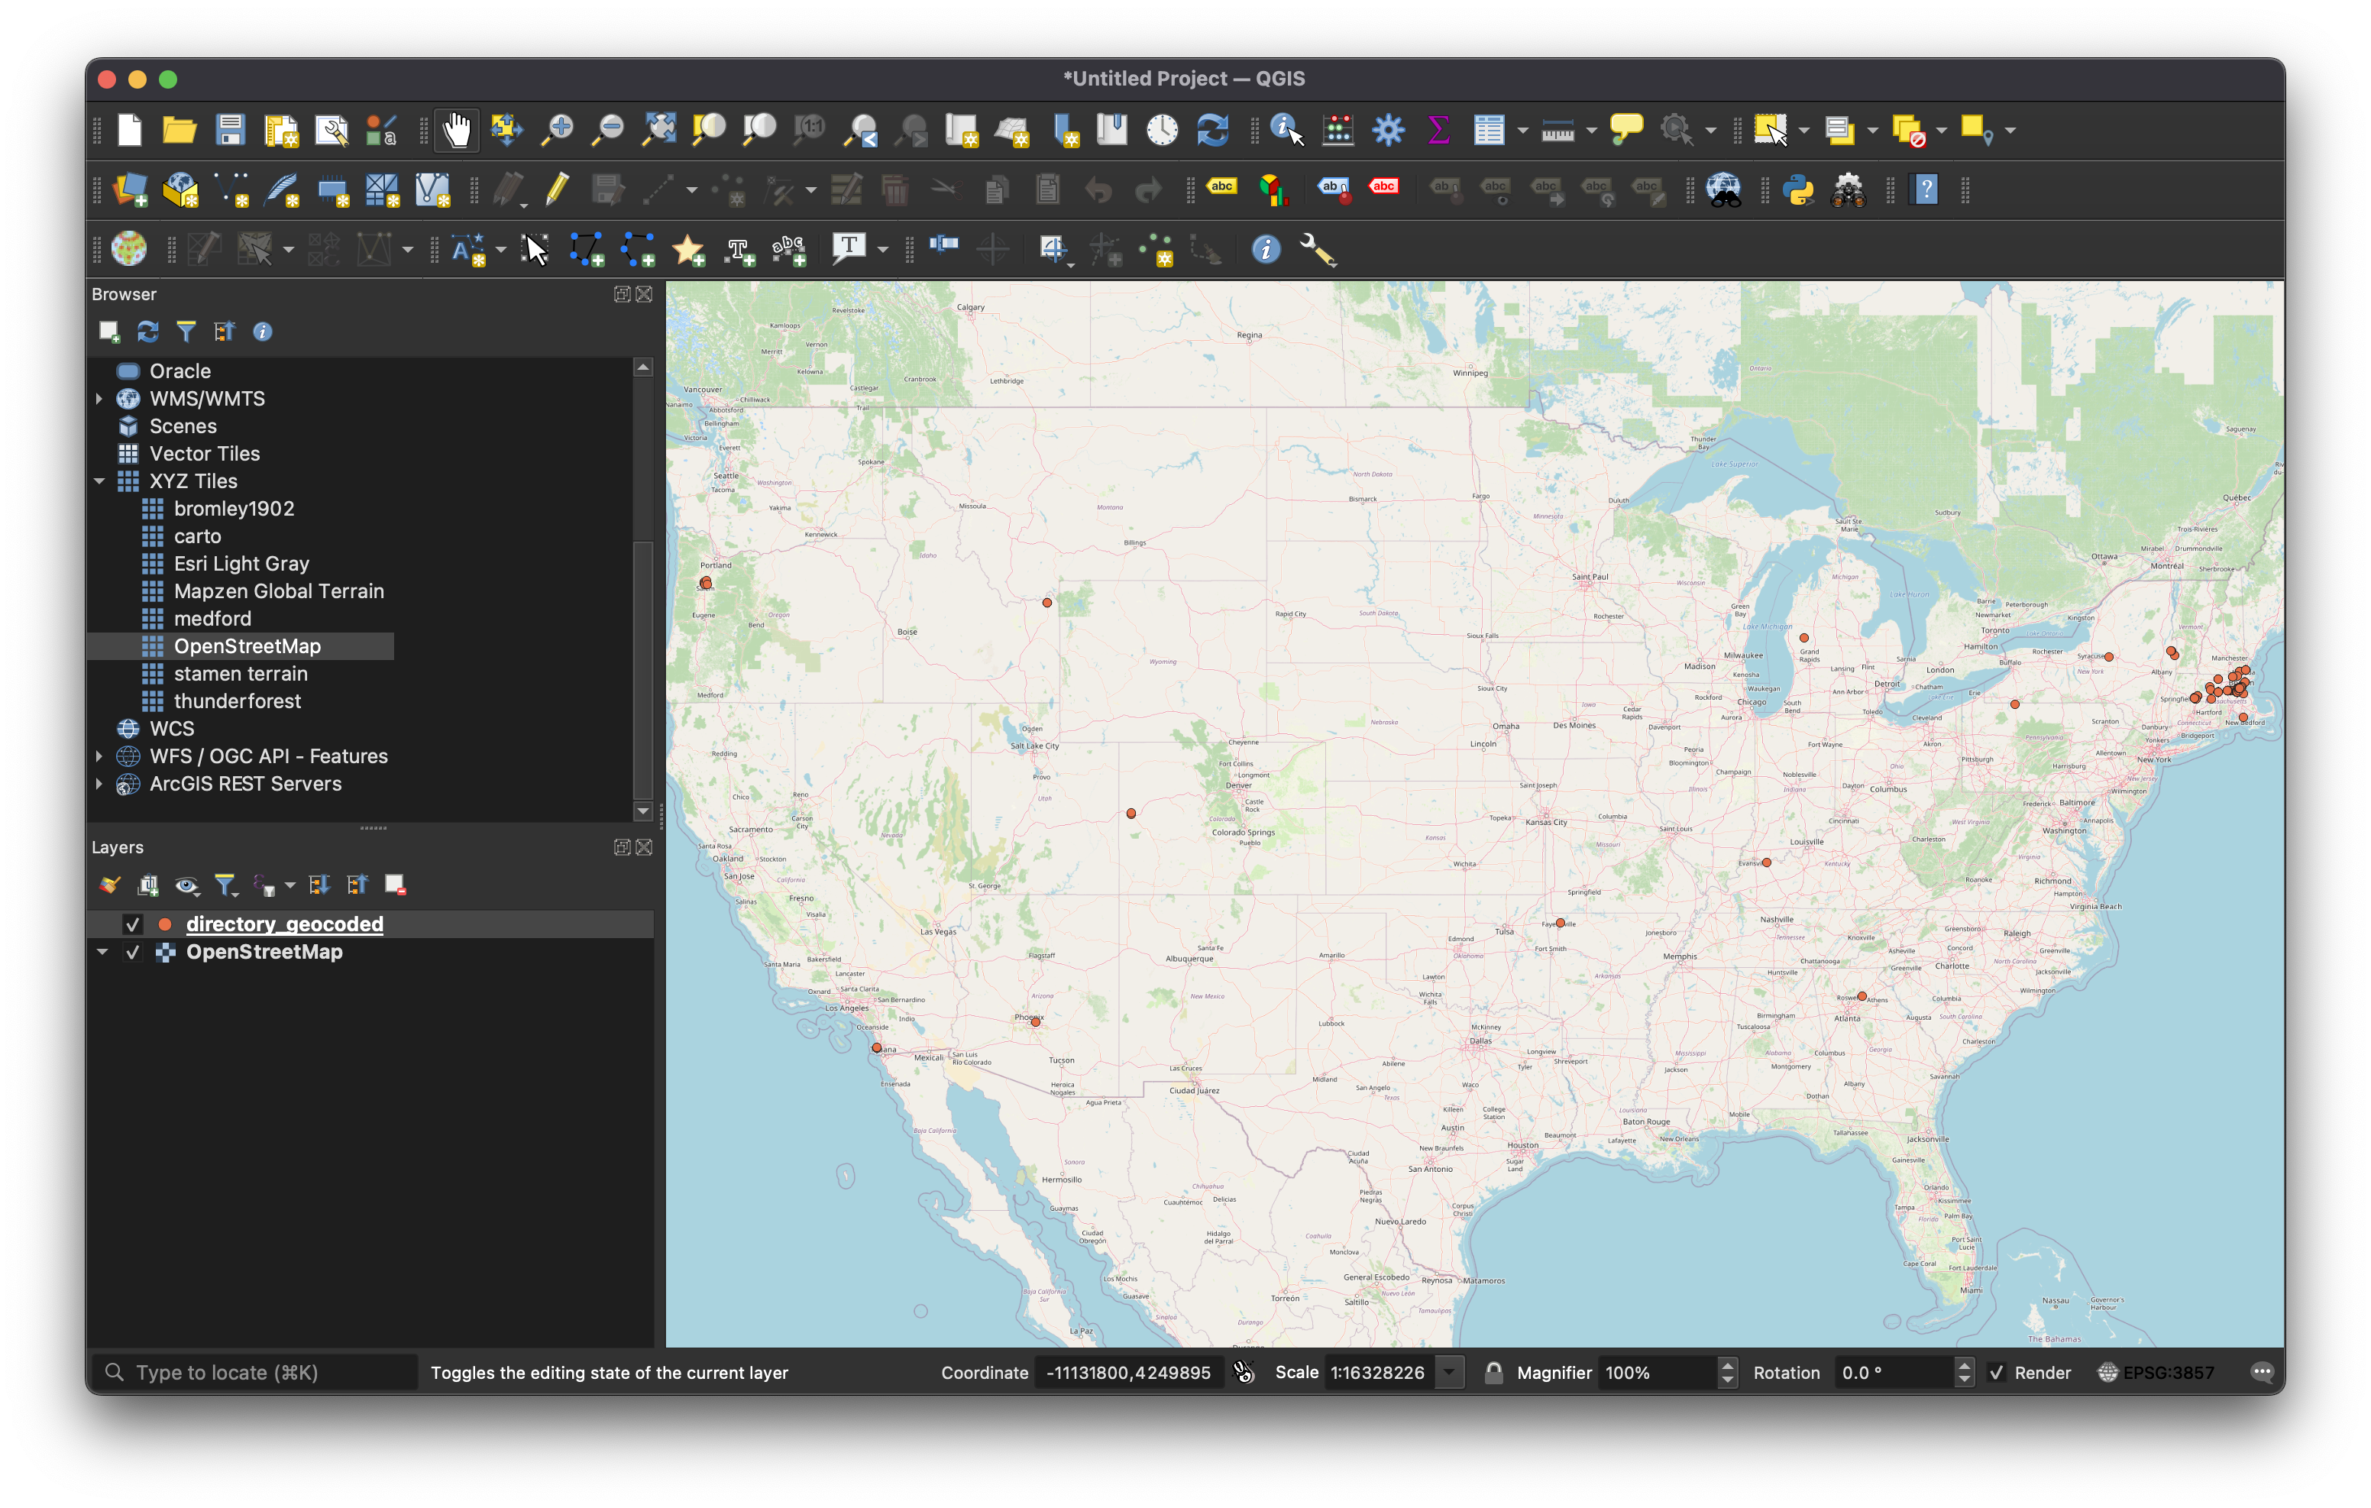Click the Refresh map canvas icon
The height and width of the screenshot is (1508, 2371).
tap(1212, 130)
